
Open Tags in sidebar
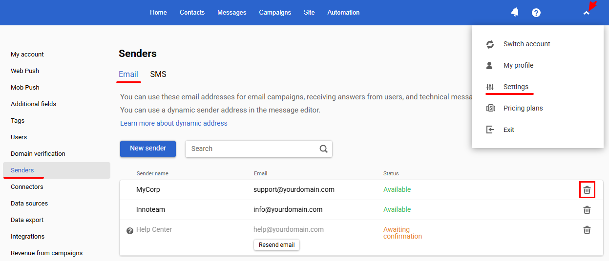pos(18,121)
